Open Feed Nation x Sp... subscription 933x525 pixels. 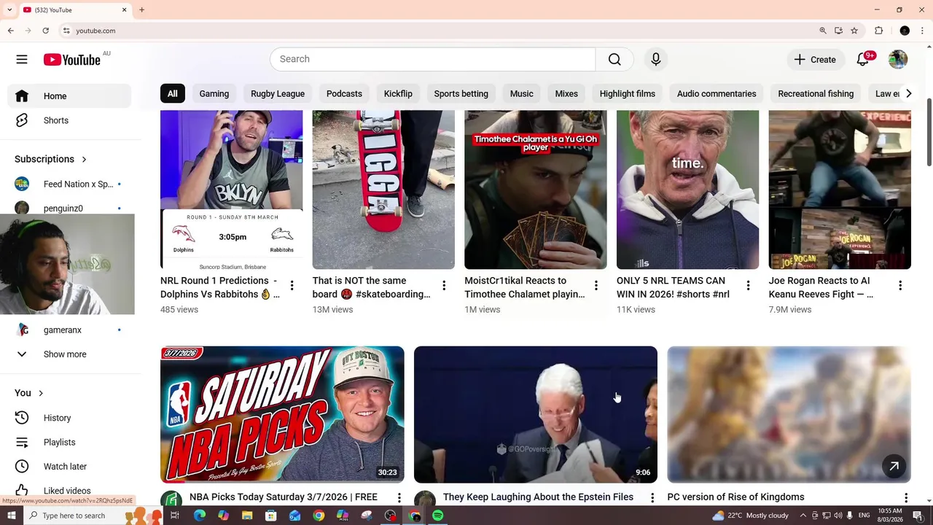(69, 184)
